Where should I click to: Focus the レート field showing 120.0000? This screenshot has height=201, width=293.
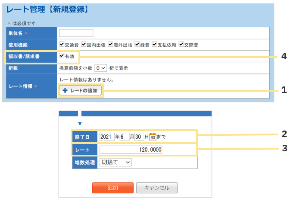point(131,150)
